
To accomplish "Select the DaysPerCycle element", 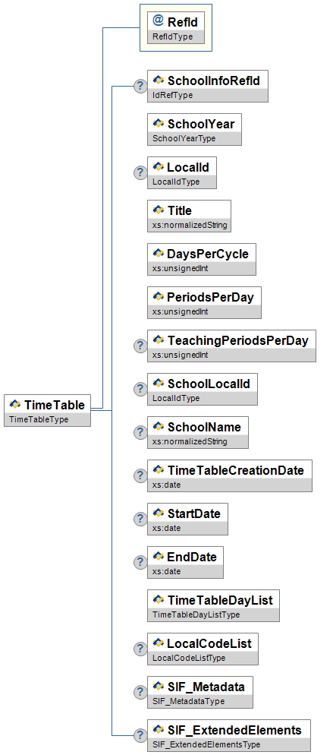I will point(202,260).
